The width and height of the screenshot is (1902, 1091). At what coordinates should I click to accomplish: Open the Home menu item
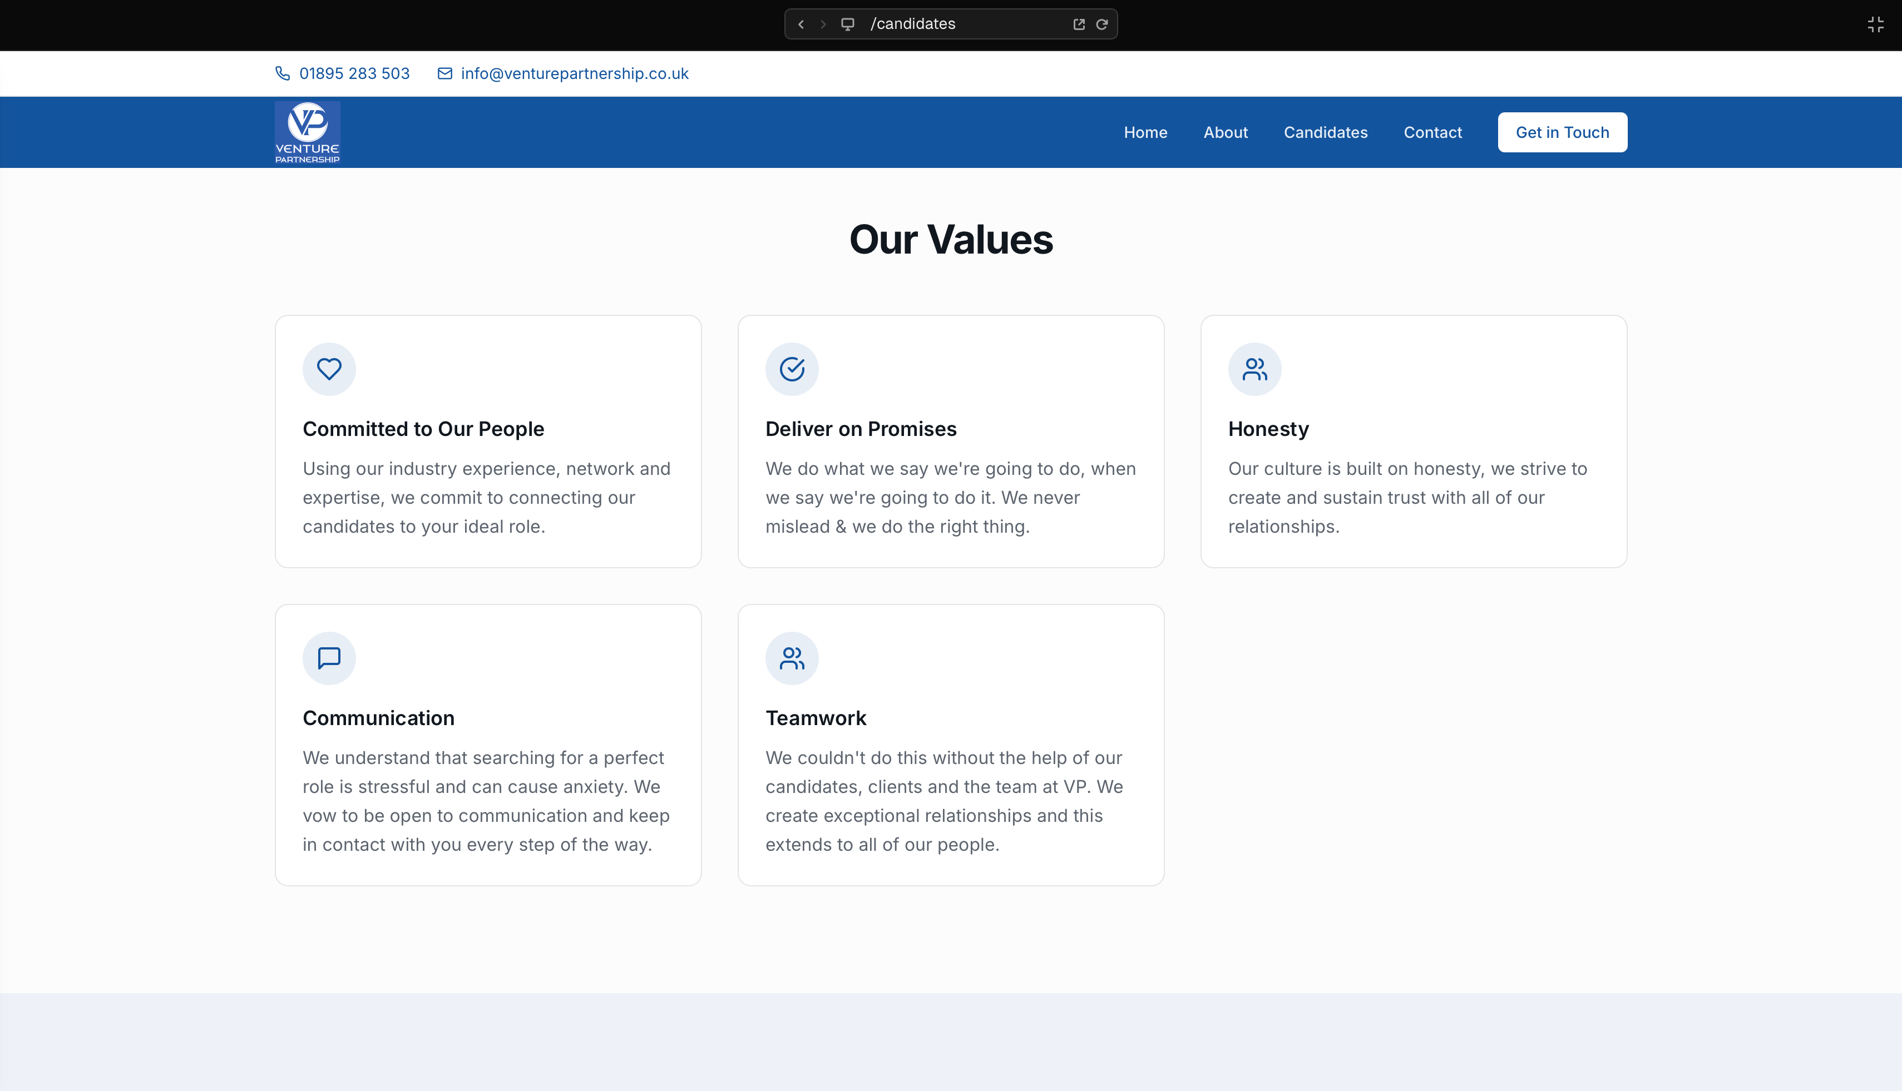[1145, 132]
